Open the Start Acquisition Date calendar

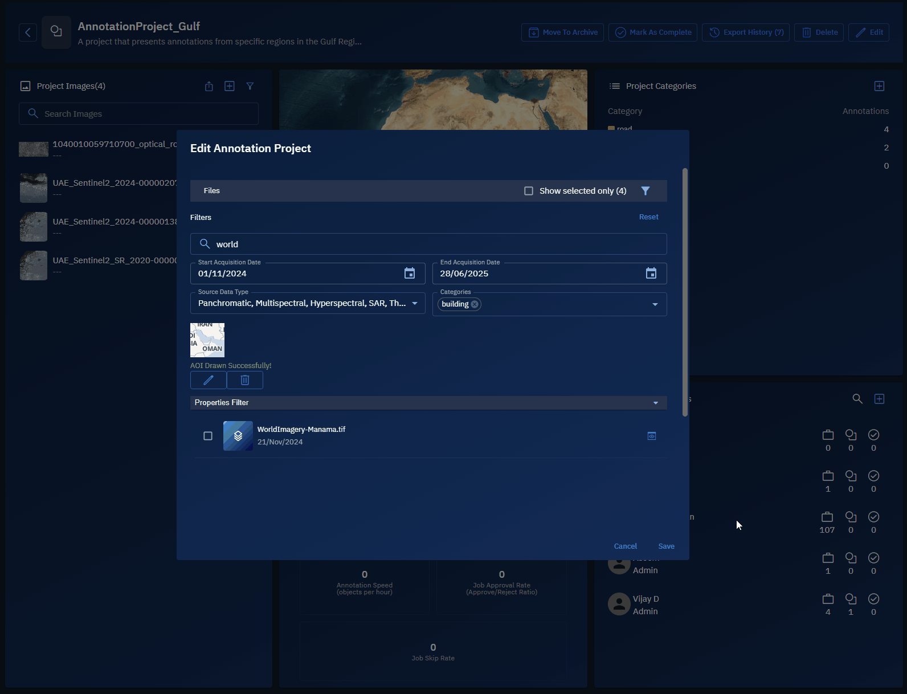tap(409, 273)
